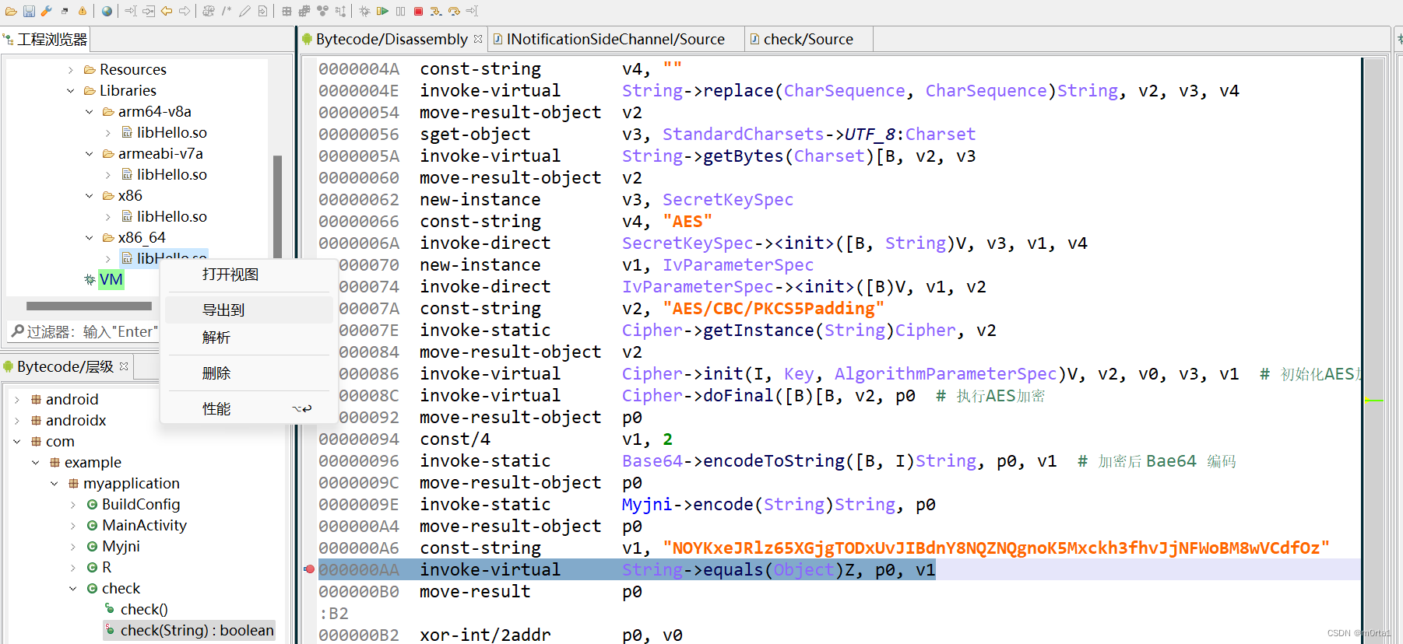Viewport: 1403px width, 644px height.
Task: Select the VM node in the project tree
Action: click(x=111, y=280)
